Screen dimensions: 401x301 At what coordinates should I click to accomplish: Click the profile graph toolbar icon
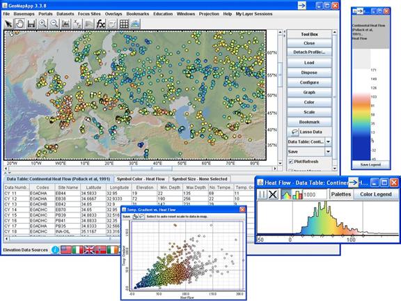coord(65,24)
